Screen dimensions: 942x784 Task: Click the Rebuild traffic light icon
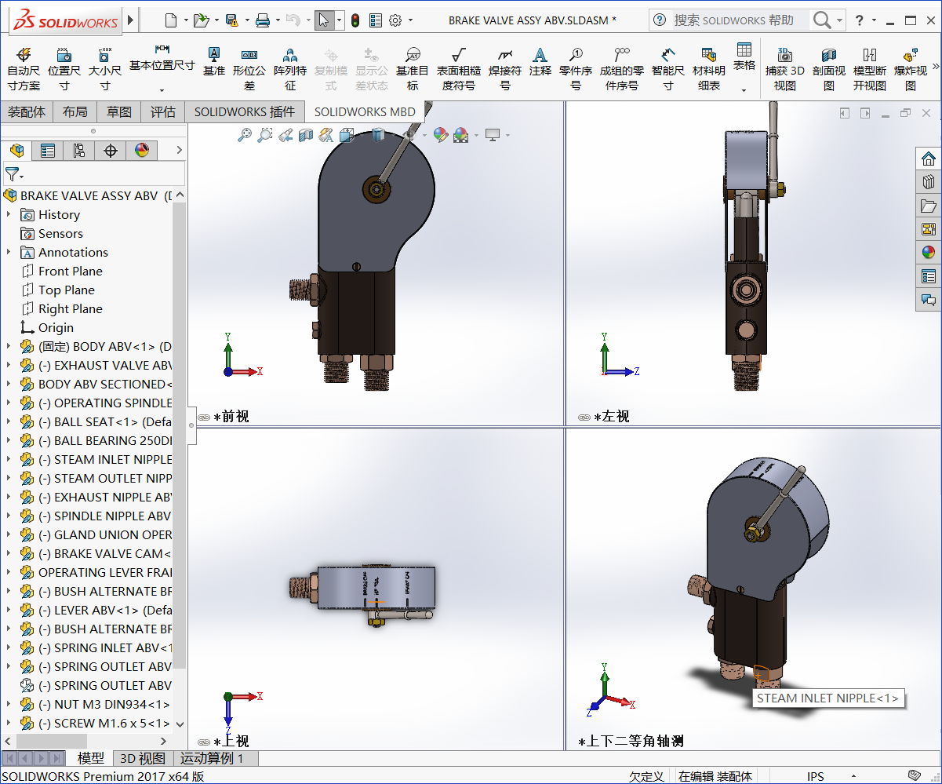(355, 20)
